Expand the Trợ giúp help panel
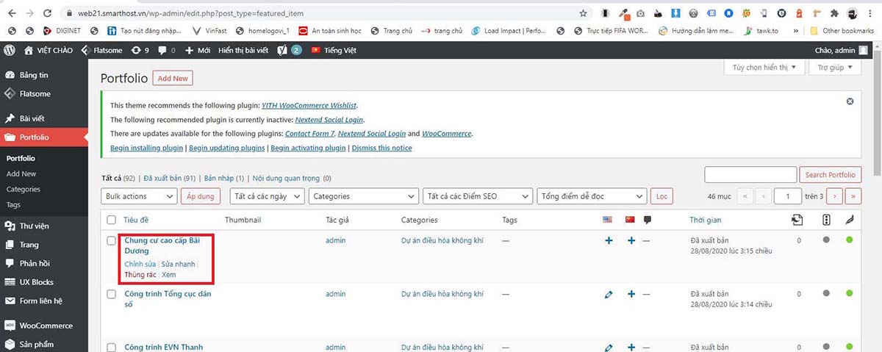882x352 pixels. [835, 68]
